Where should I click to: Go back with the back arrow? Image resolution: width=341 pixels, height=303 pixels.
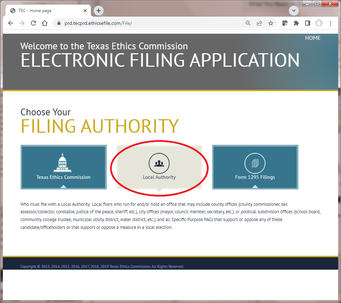click(x=10, y=23)
